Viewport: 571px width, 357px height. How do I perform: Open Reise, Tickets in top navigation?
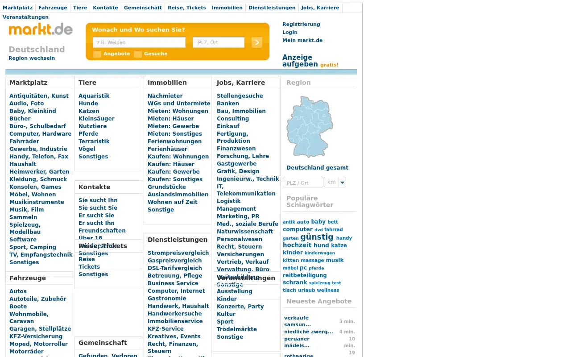(187, 8)
